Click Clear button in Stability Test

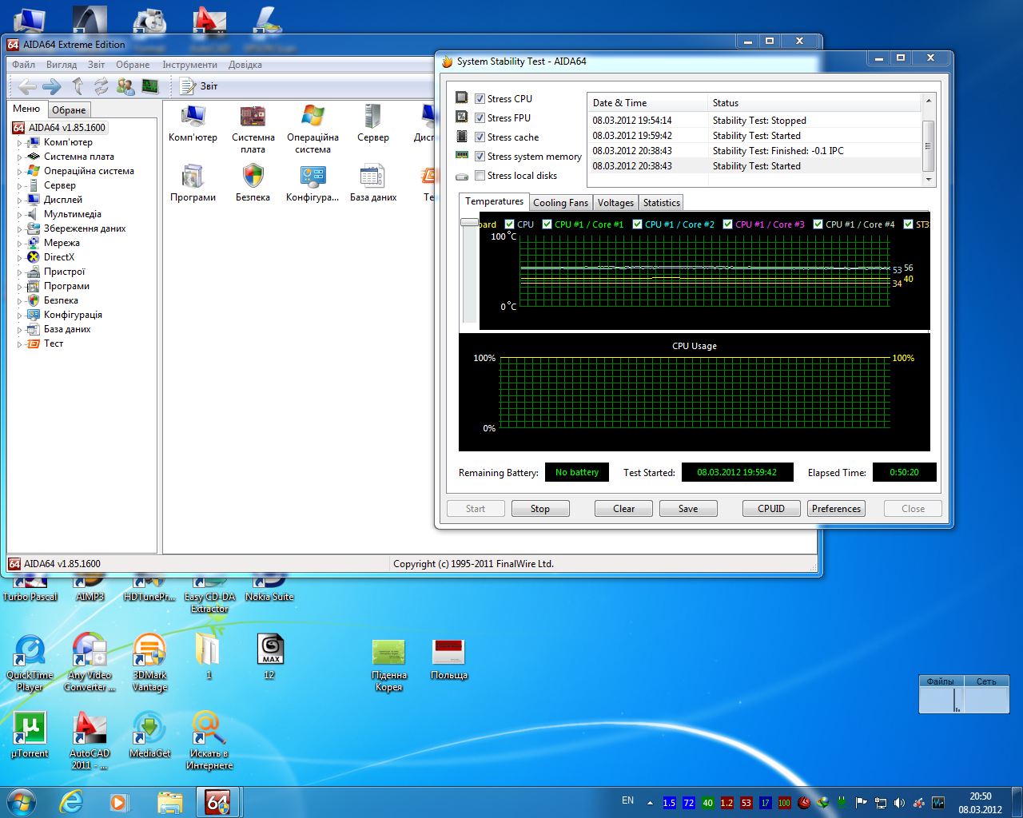click(x=623, y=509)
